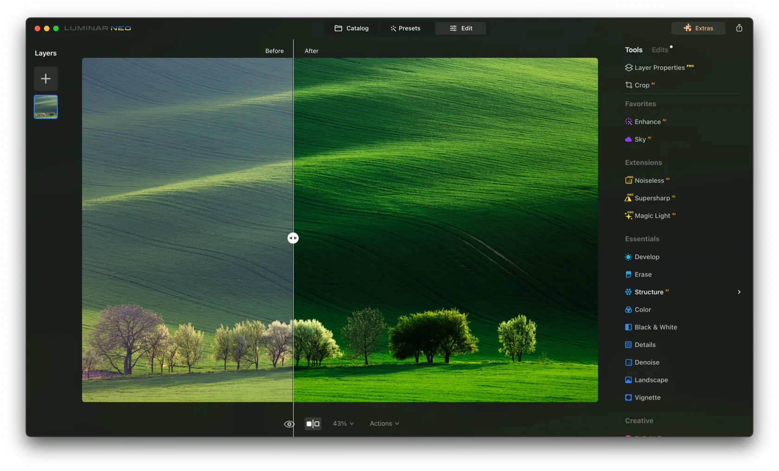The width and height of the screenshot is (779, 471).
Task: Select the Magic Light AI tool
Action: [651, 216]
